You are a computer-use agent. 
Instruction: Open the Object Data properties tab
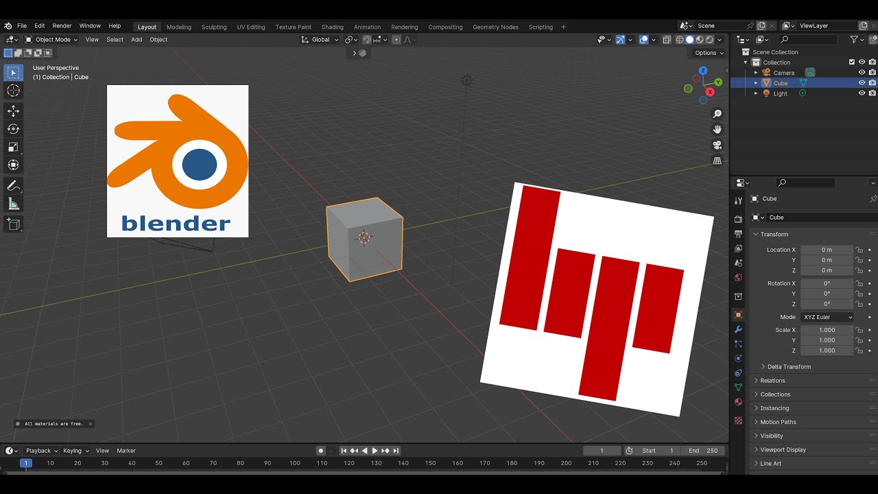738,388
